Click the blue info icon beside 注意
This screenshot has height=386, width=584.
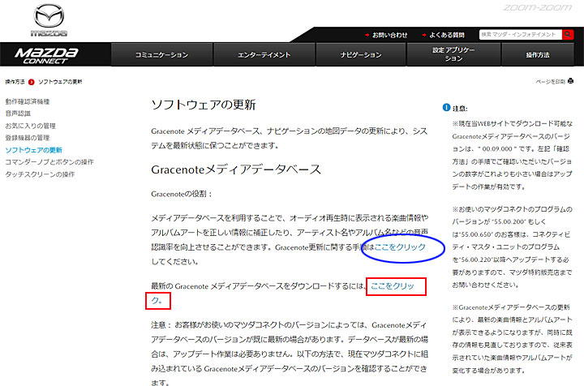(x=447, y=108)
